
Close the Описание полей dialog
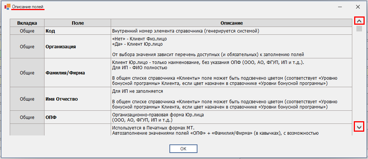[x=358, y=7]
